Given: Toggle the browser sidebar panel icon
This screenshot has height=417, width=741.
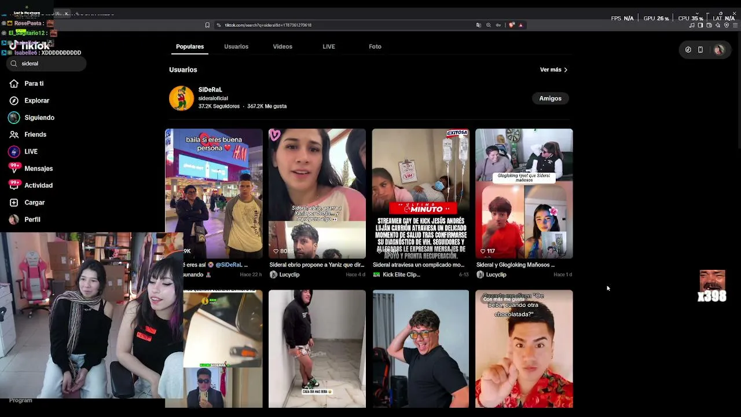Looking at the screenshot, I should (x=700, y=25).
